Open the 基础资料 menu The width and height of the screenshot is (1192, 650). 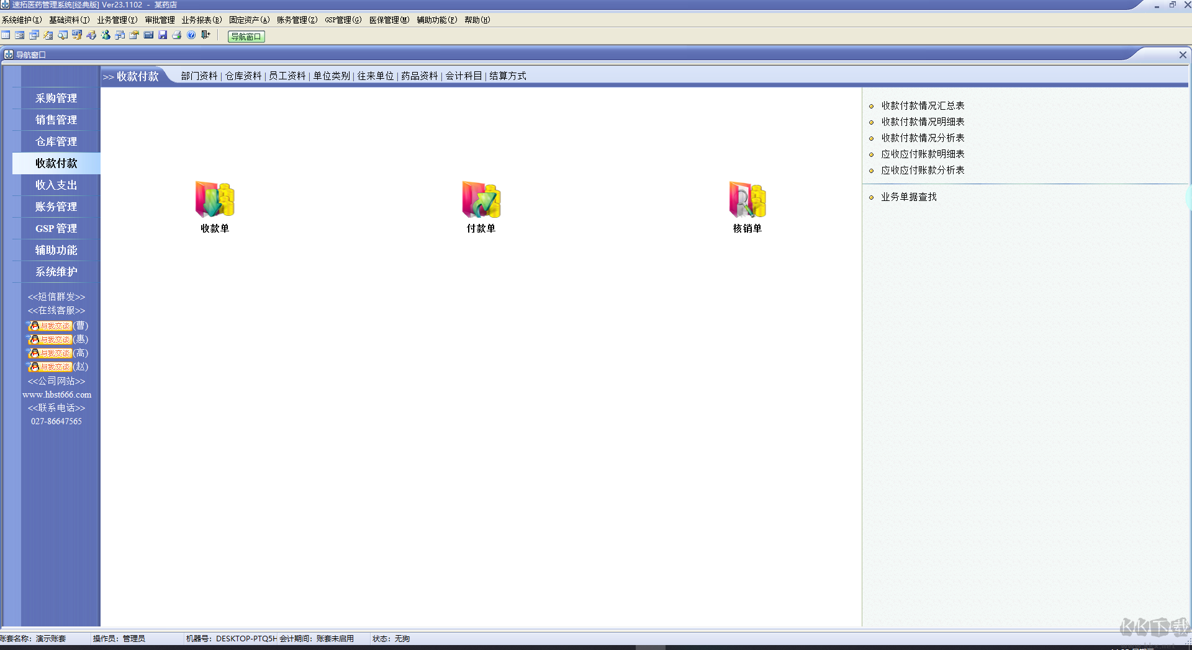(x=70, y=20)
